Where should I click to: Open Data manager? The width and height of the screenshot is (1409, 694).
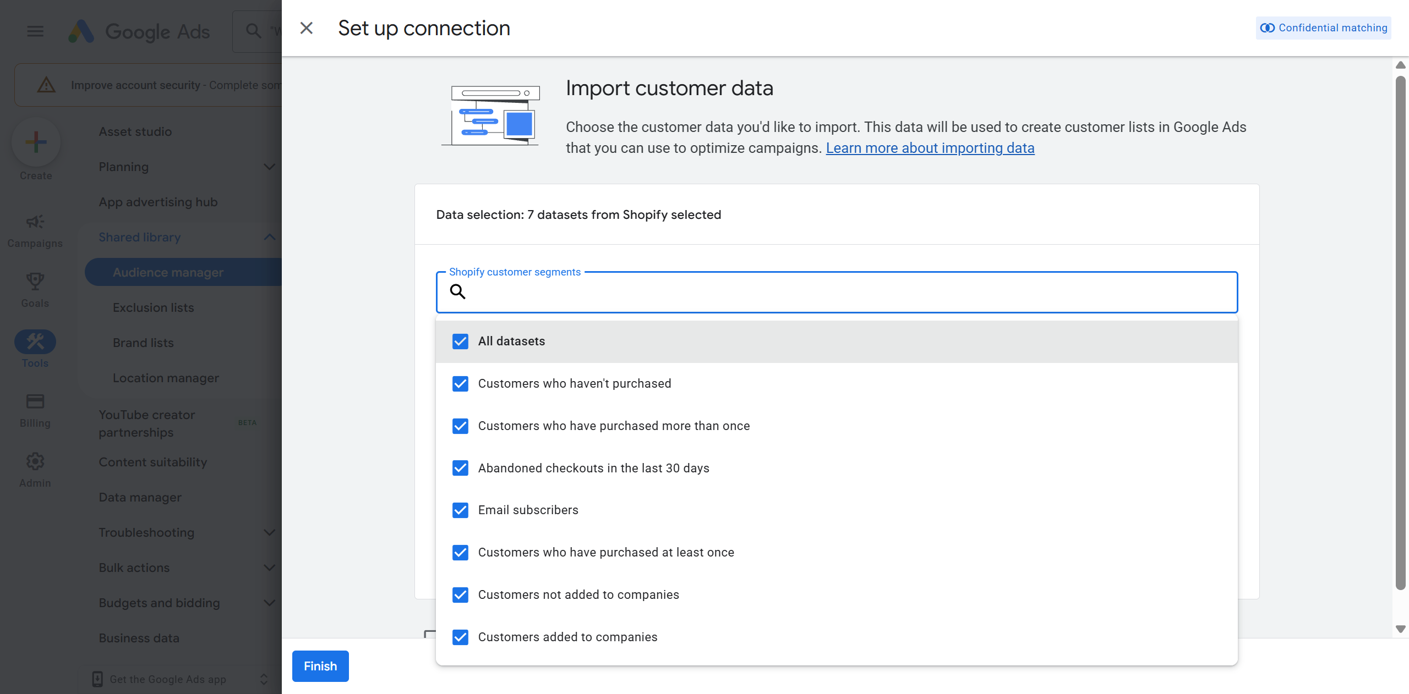tap(140, 497)
